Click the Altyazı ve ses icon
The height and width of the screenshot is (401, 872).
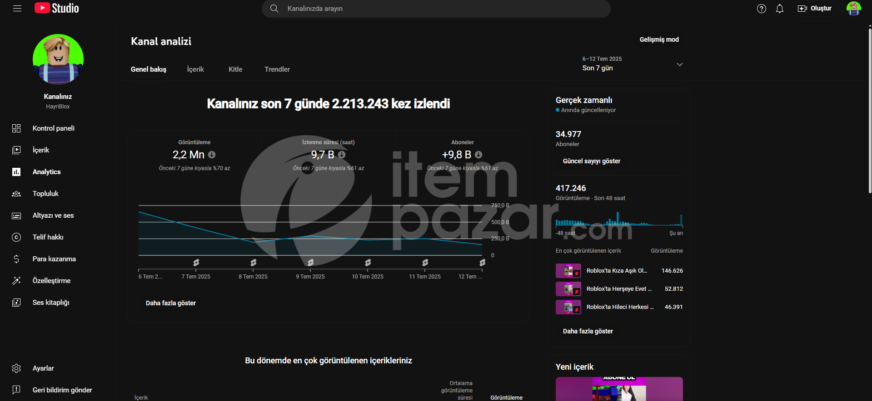tap(16, 215)
